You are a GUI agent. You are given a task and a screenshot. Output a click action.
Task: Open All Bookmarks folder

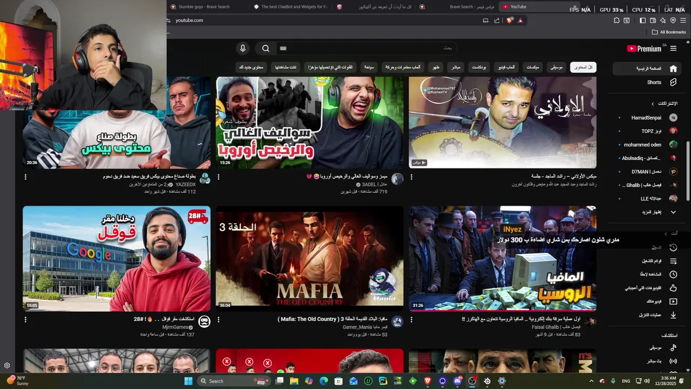[x=669, y=32]
